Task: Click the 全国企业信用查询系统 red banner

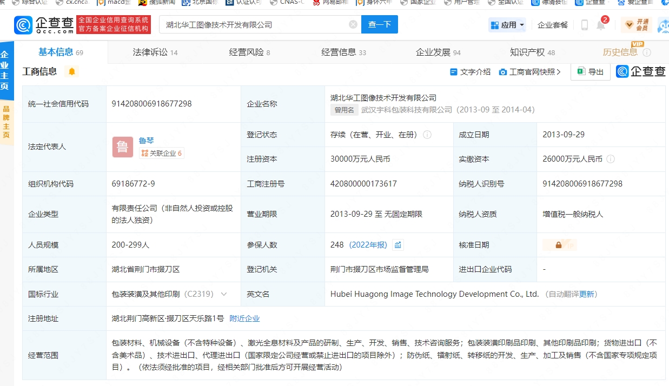Action: pyautogui.click(x=114, y=24)
